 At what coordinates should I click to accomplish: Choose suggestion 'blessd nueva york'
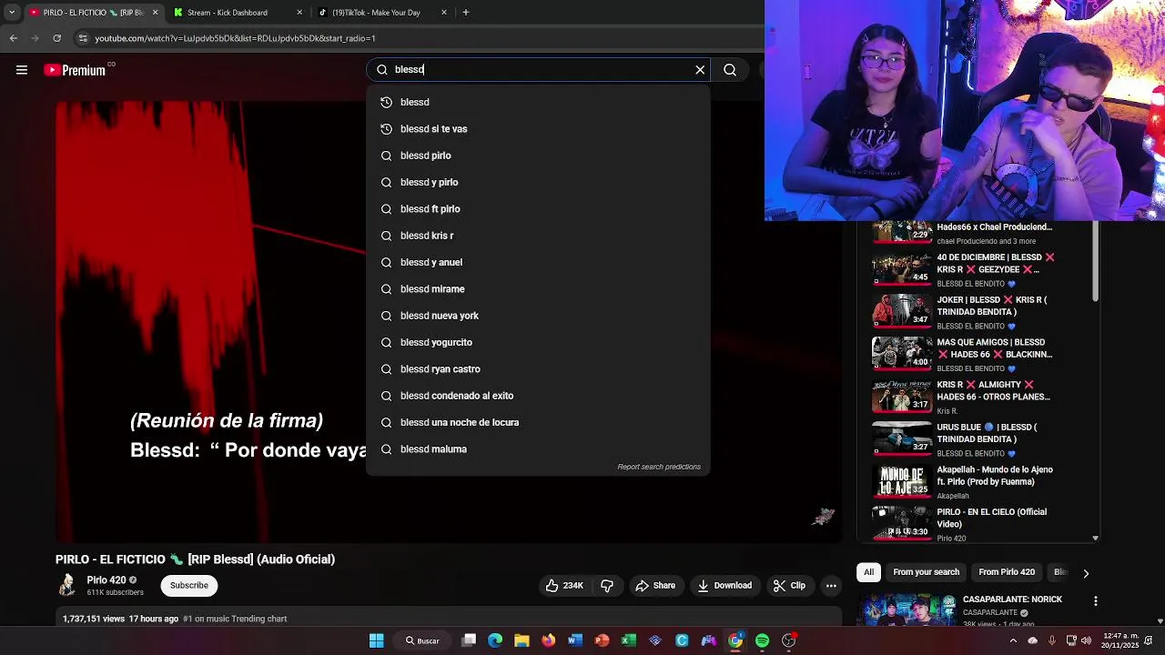coord(538,316)
